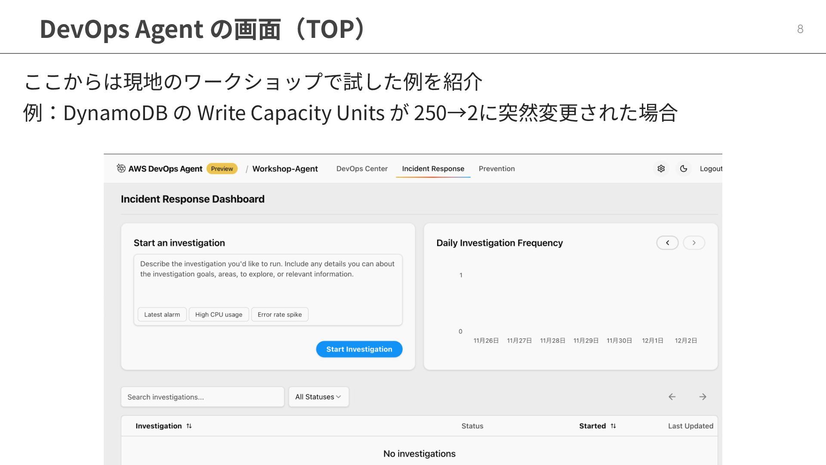Click the AWS DevOps Agent logo icon
Screen dimensions: 826x465
tap(121, 168)
